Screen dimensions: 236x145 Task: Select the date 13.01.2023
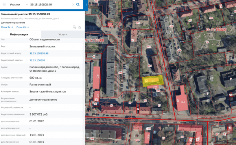pos(37,135)
